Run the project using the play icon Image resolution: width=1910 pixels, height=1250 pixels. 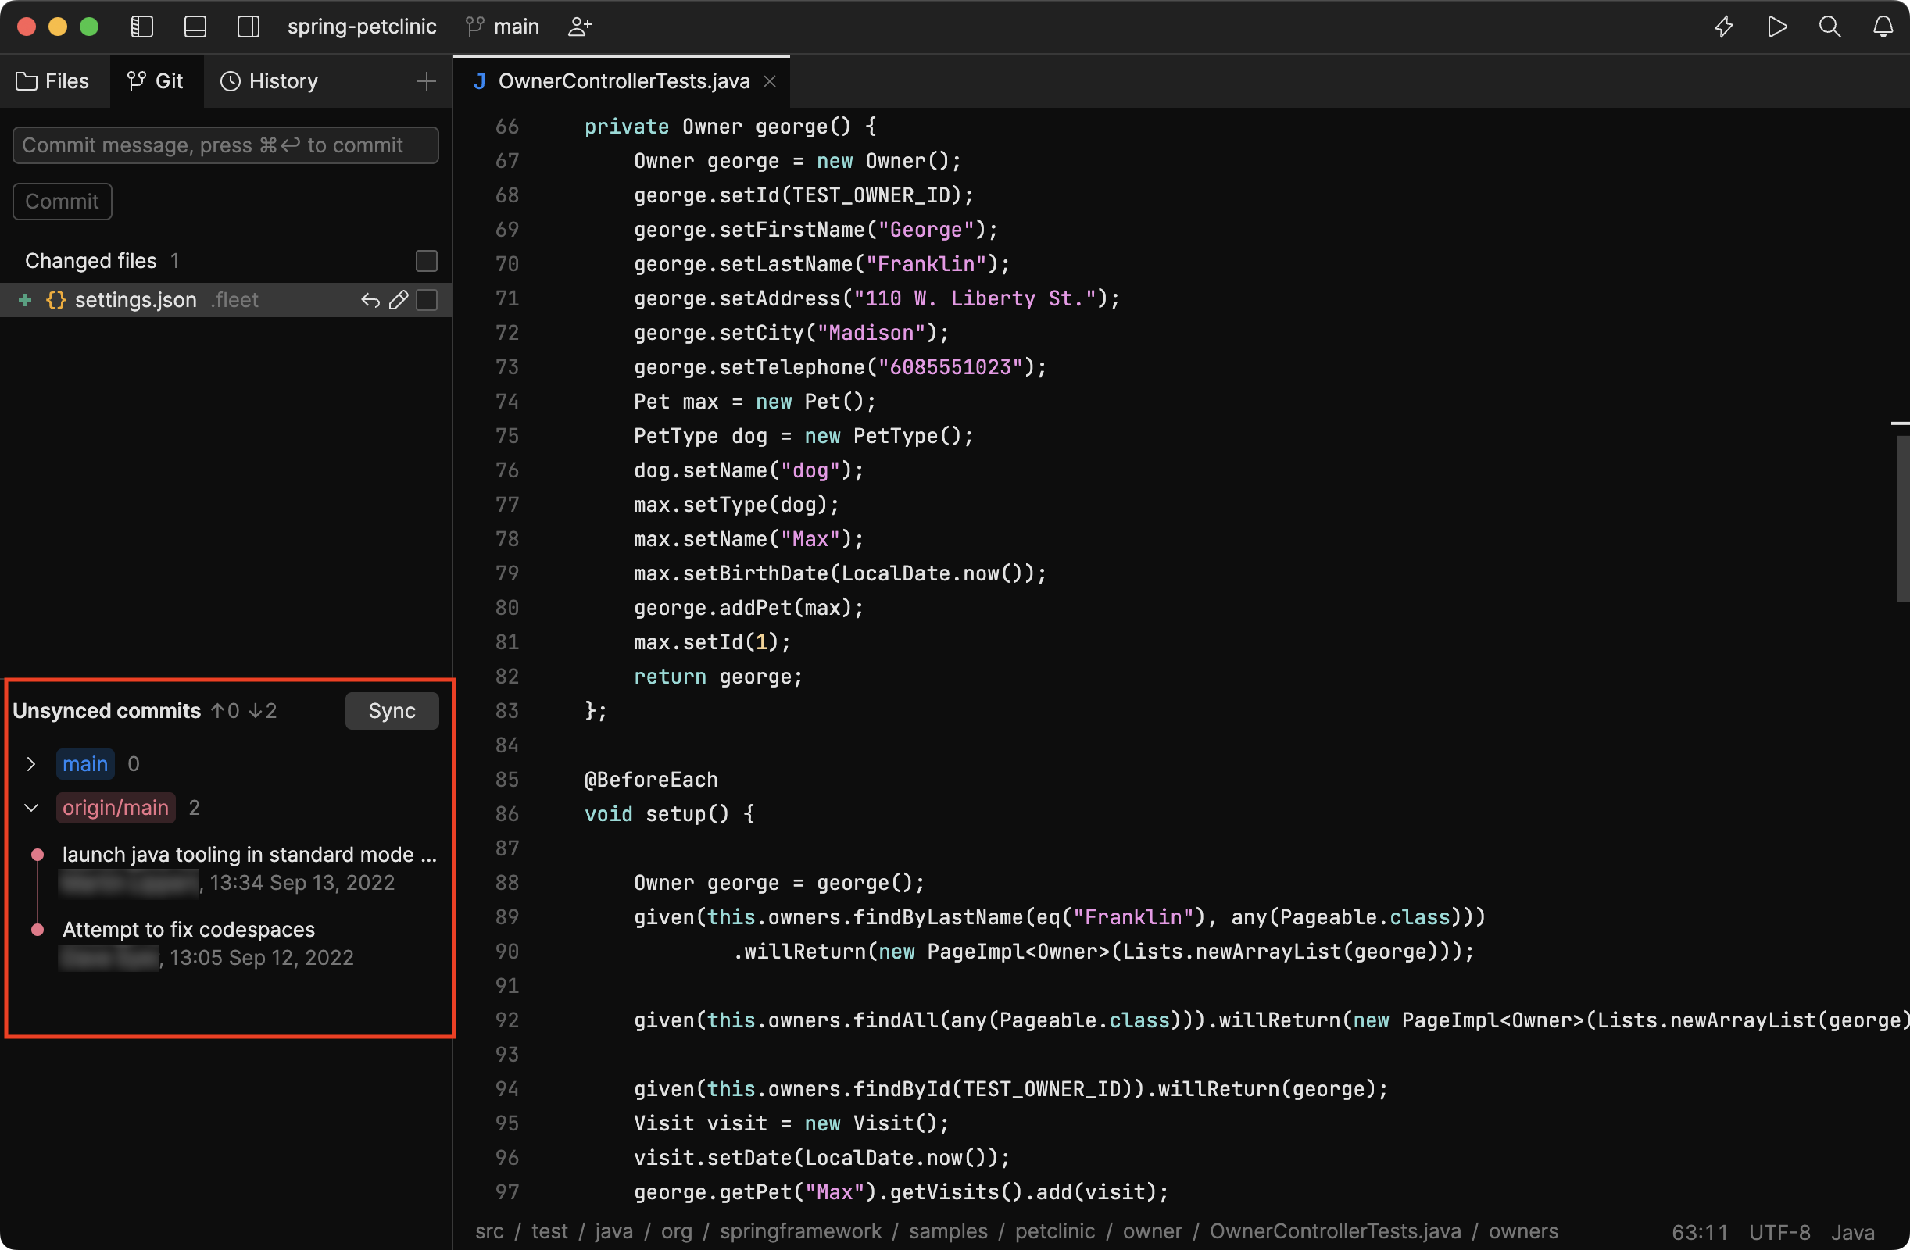pyautogui.click(x=1777, y=26)
